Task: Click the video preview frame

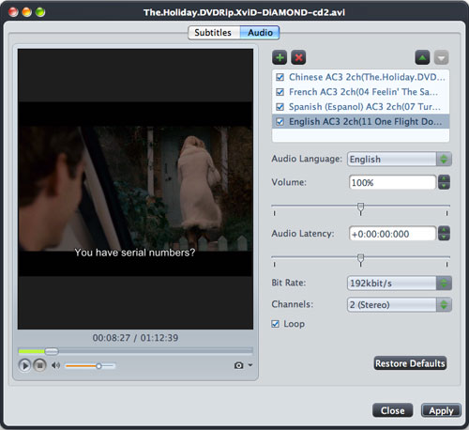Action: pos(135,189)
